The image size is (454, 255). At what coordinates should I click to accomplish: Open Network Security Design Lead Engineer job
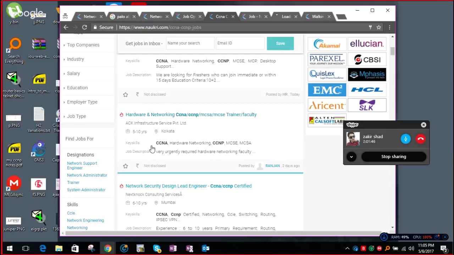coord(188,186)
